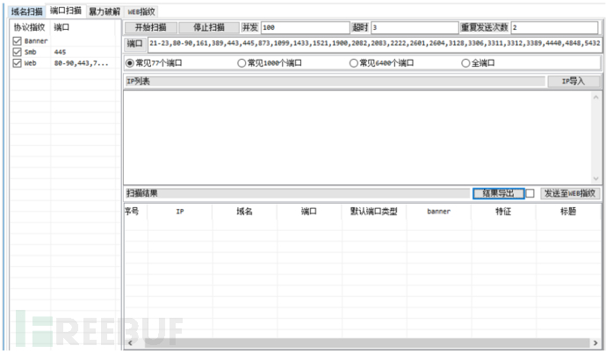Screen dimensions: 606x353
Task: Go to the WEB指纹 tab
Action: coord(141,11)
